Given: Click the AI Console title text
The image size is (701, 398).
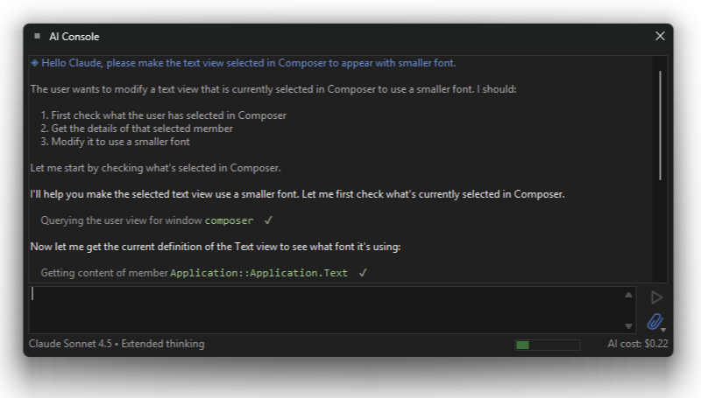Looking at the screenshot, I should pos(74,37).
